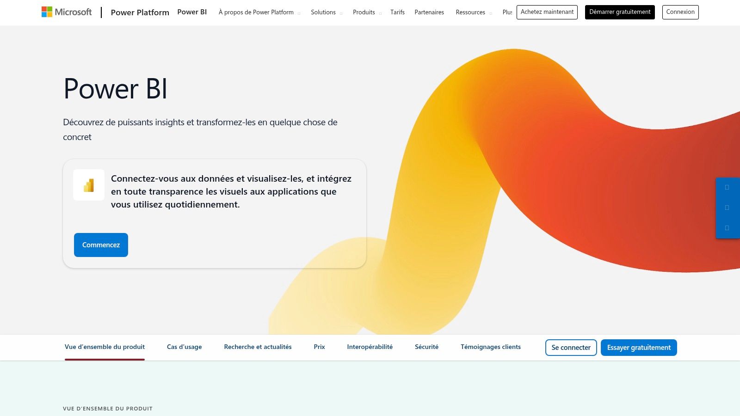Viewport: 740px width, 416px height.
Task: Click the middle icon in the blue flyout panel
Action: (x=728, y=207)
